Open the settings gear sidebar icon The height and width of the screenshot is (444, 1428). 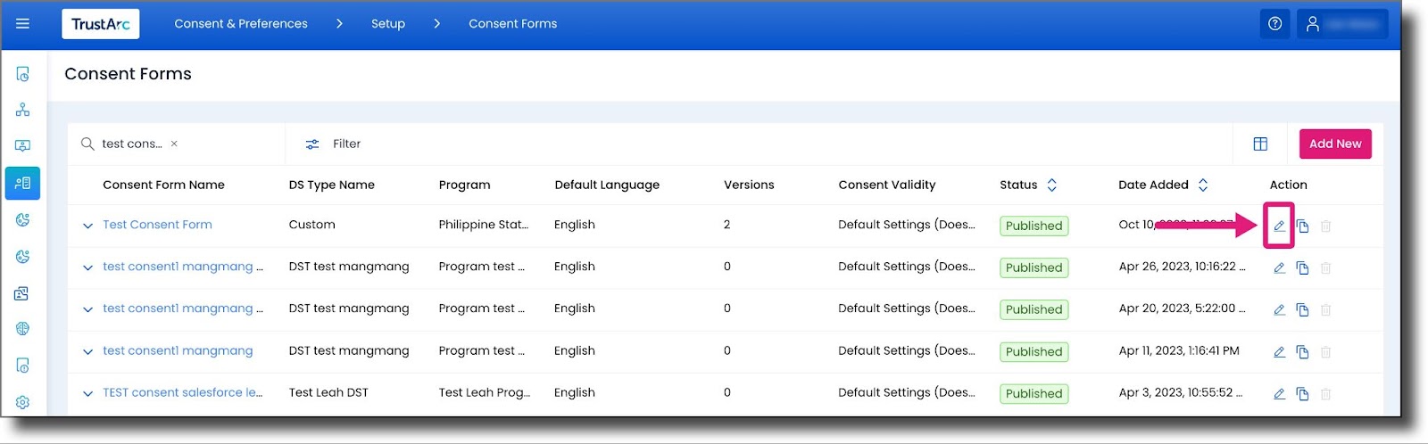(23, 402)
